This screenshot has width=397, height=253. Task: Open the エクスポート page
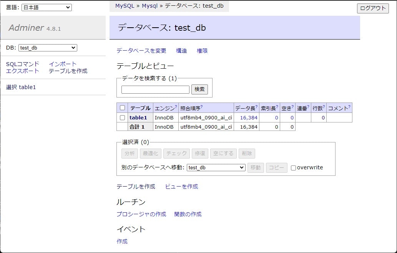click(x=22, y=71)
